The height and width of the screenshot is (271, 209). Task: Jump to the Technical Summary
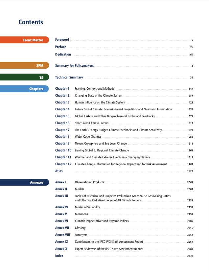[x=69, y=78]
